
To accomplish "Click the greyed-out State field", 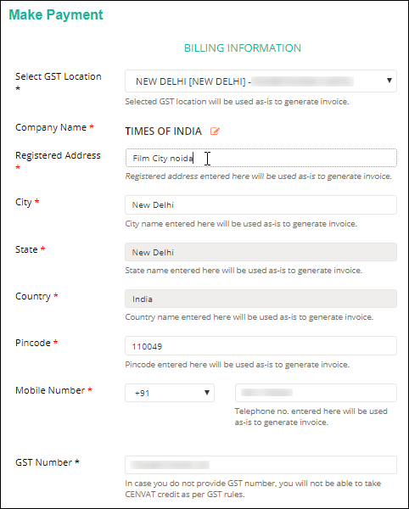I will (261, 252).
